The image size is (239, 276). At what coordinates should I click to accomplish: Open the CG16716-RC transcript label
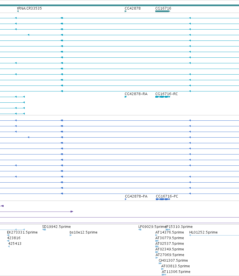click(167, 94)
